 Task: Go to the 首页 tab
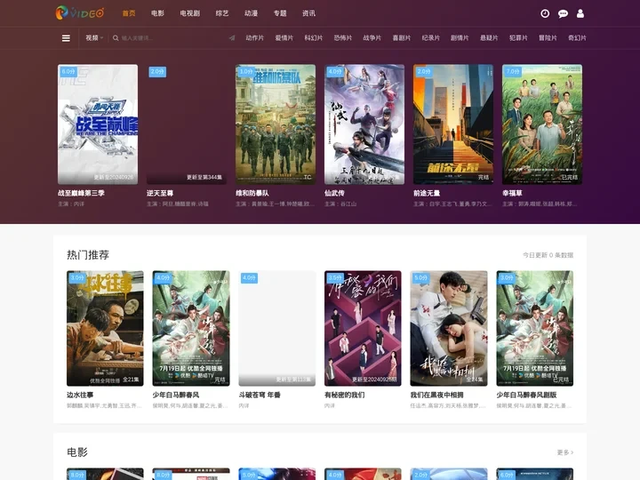129,13
